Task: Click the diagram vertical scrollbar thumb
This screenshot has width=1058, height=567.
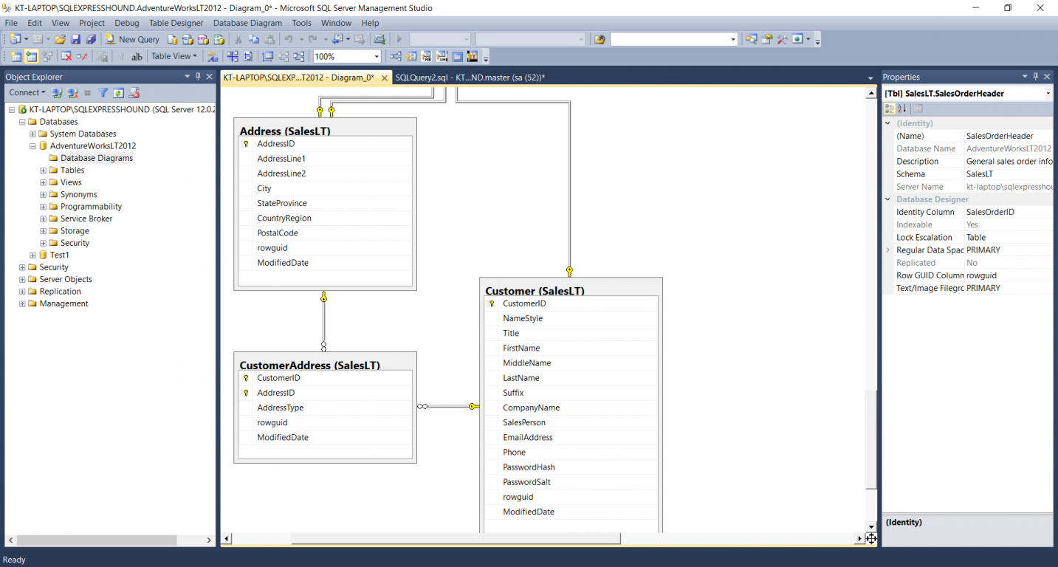Action: [871, 439]
